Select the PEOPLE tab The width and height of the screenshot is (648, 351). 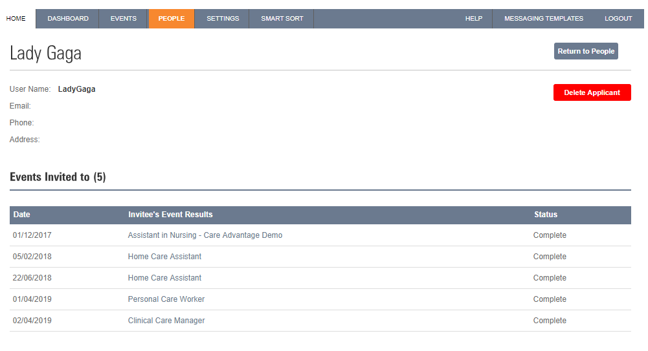(172, 19)
